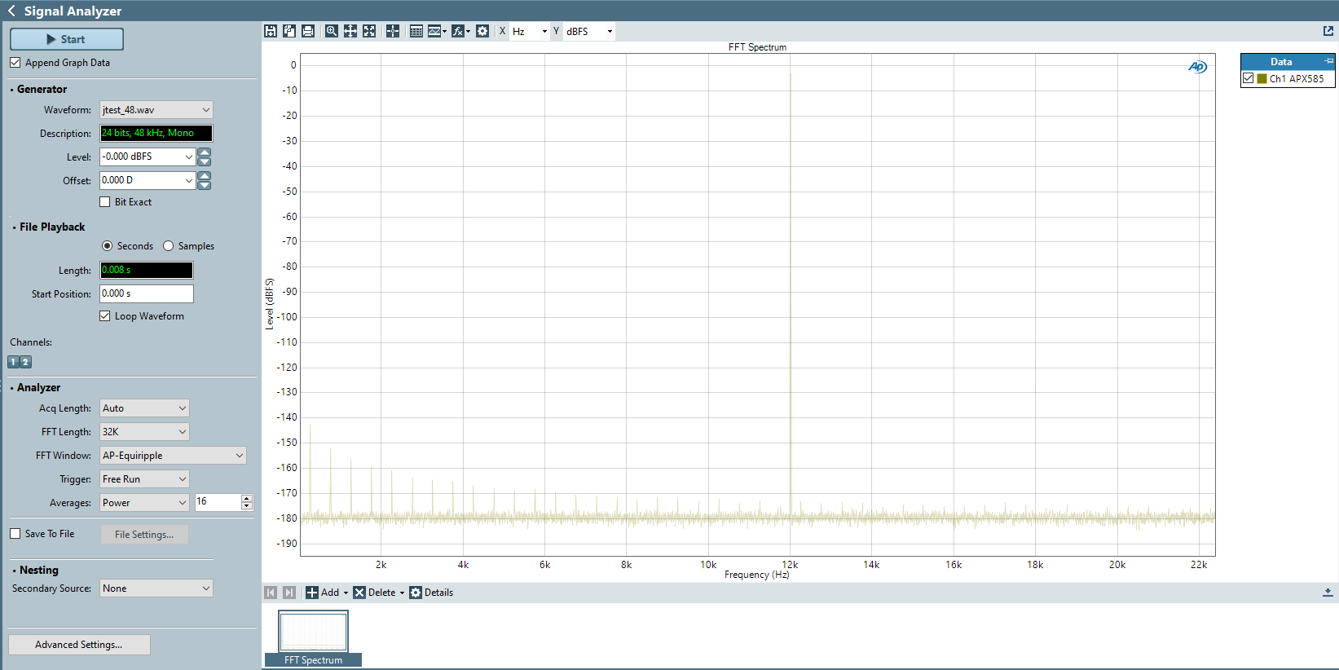Image resolution: width=1339 pixels, height=670 pixels.
Task: Open the Delete dropdown arrow
Action: tap(402, 593)
